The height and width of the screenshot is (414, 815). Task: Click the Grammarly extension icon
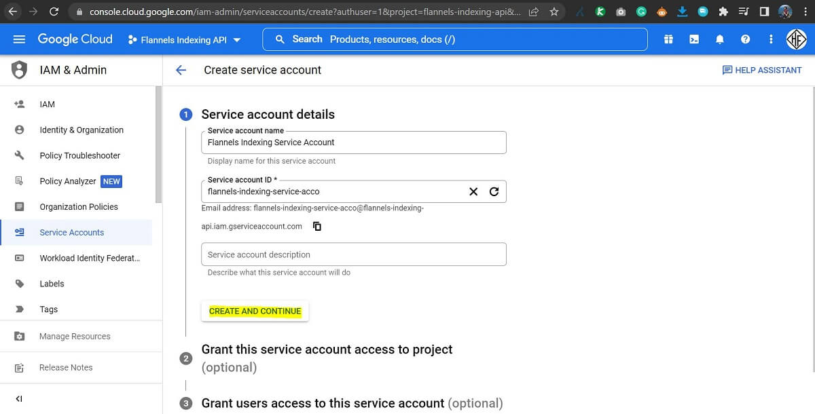pyautogui.click(x=641, y=12)
